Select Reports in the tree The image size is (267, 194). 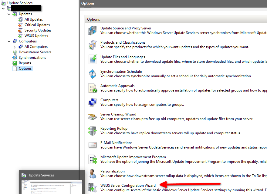pos(25,63)
